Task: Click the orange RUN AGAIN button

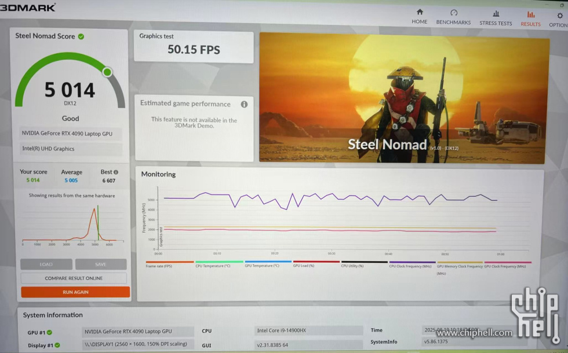Action: click(75, 292)
